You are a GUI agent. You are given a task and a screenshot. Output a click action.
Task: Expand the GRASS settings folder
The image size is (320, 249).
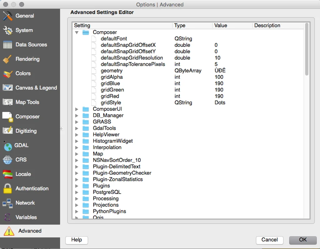point(77,122)
